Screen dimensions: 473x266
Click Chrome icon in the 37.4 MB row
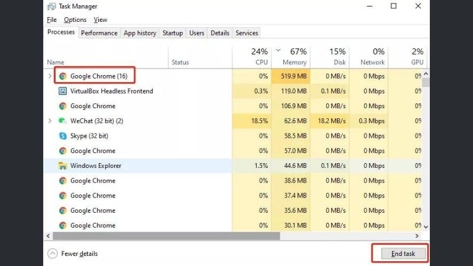(x=63, y=196)
